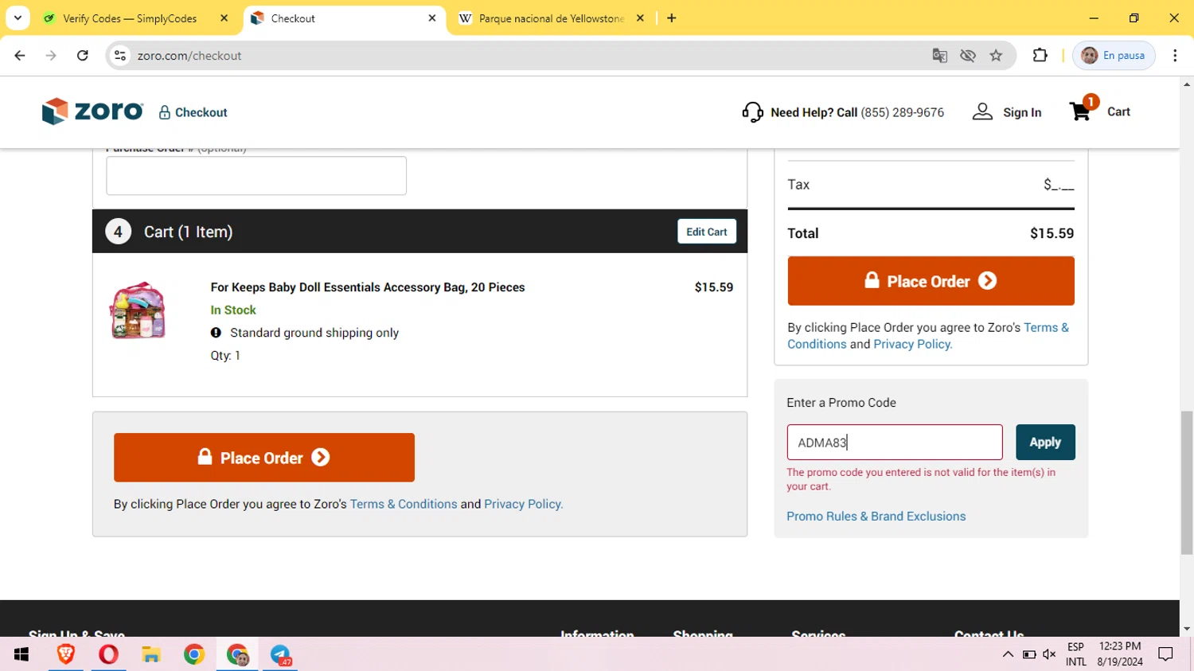The height and width of the screenshot is (671, 1194).
Task: Click the Sign In link
Action: click(1022, 112)
